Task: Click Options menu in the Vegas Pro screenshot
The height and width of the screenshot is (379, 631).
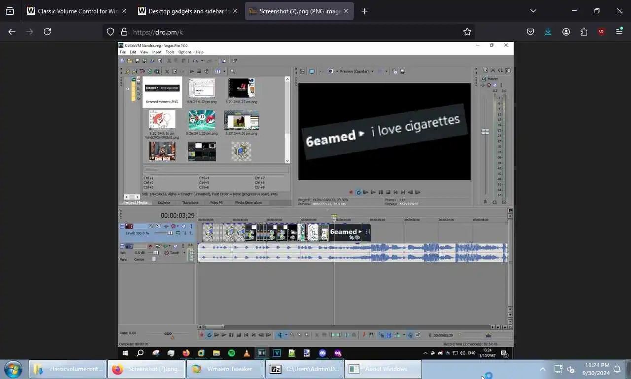Action: [x=185, y=52]
